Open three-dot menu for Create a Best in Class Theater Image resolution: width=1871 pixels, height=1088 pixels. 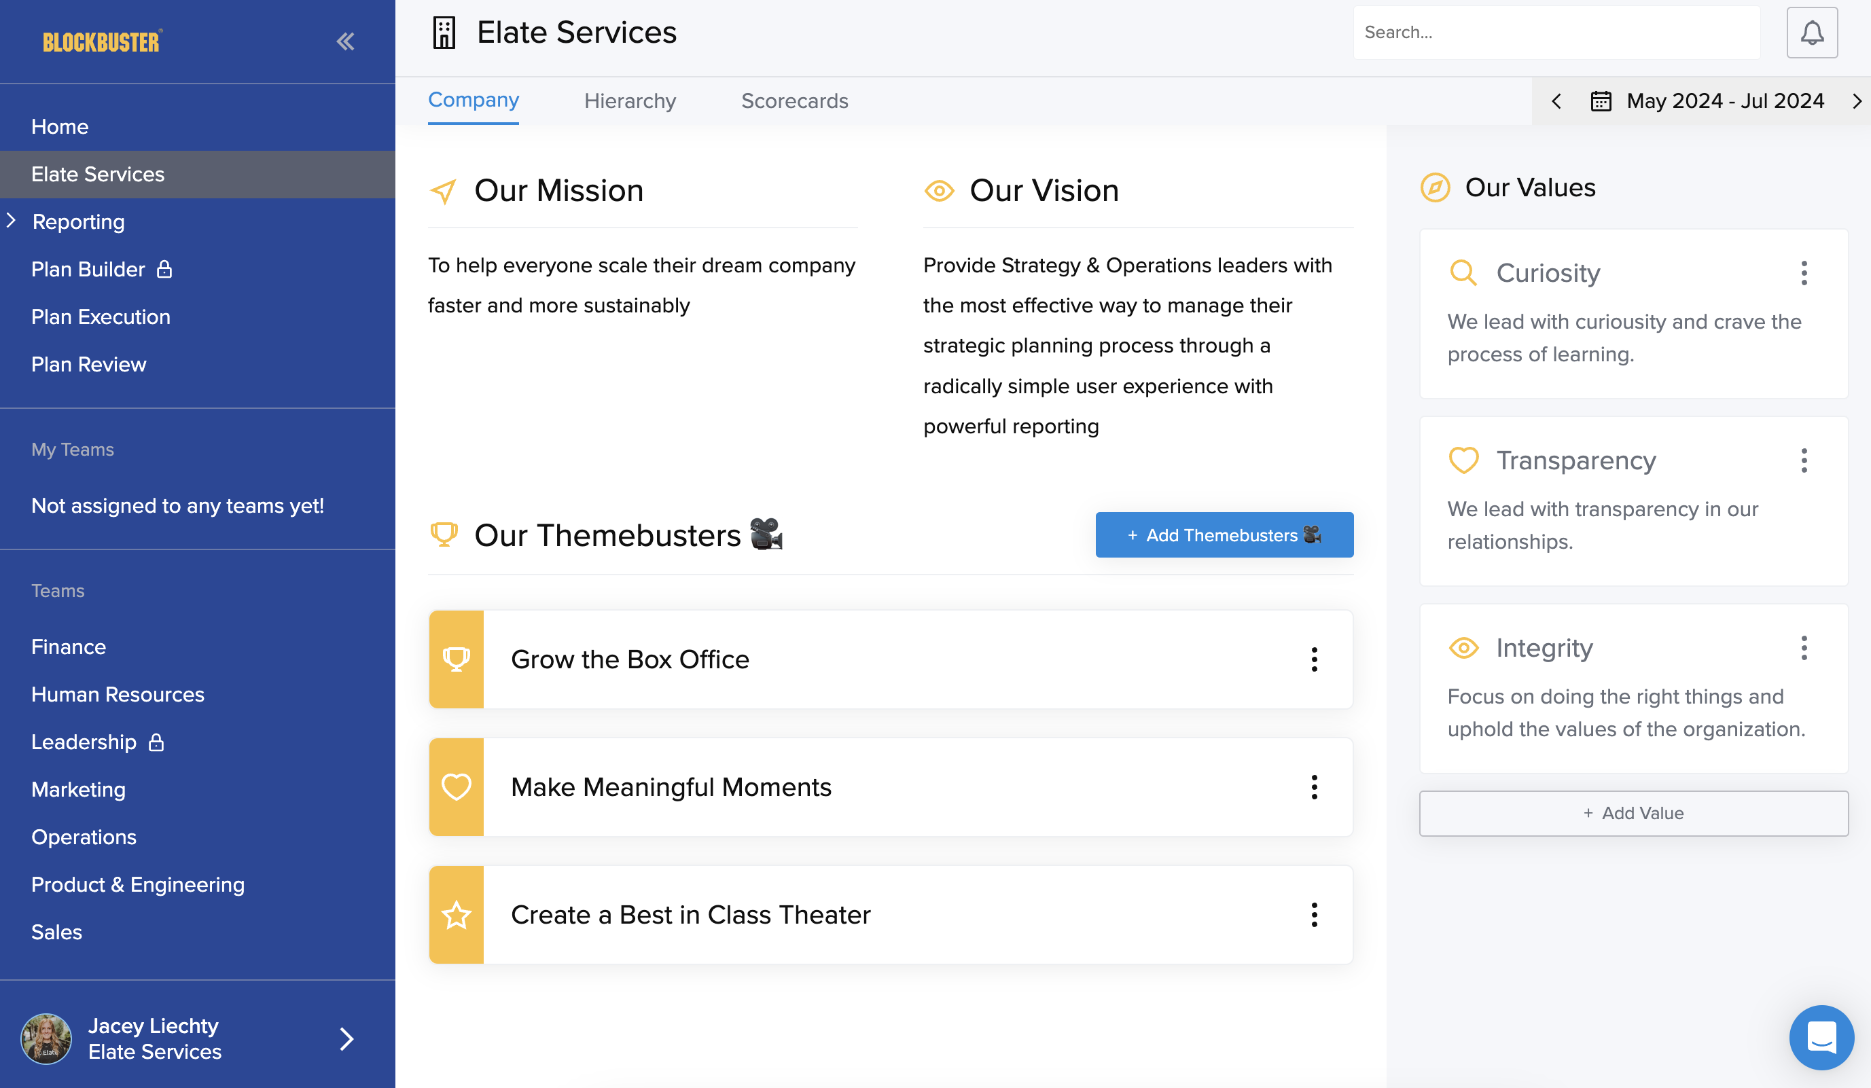coord(1314,914)
